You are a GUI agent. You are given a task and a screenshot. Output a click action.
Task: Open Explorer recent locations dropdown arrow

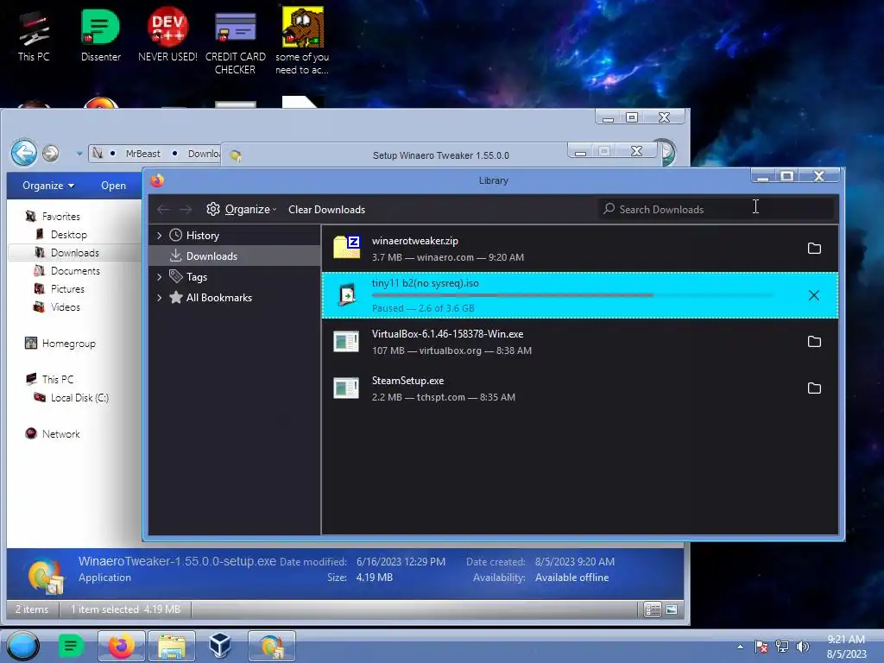pyautogui.click(x=79, y=154)
